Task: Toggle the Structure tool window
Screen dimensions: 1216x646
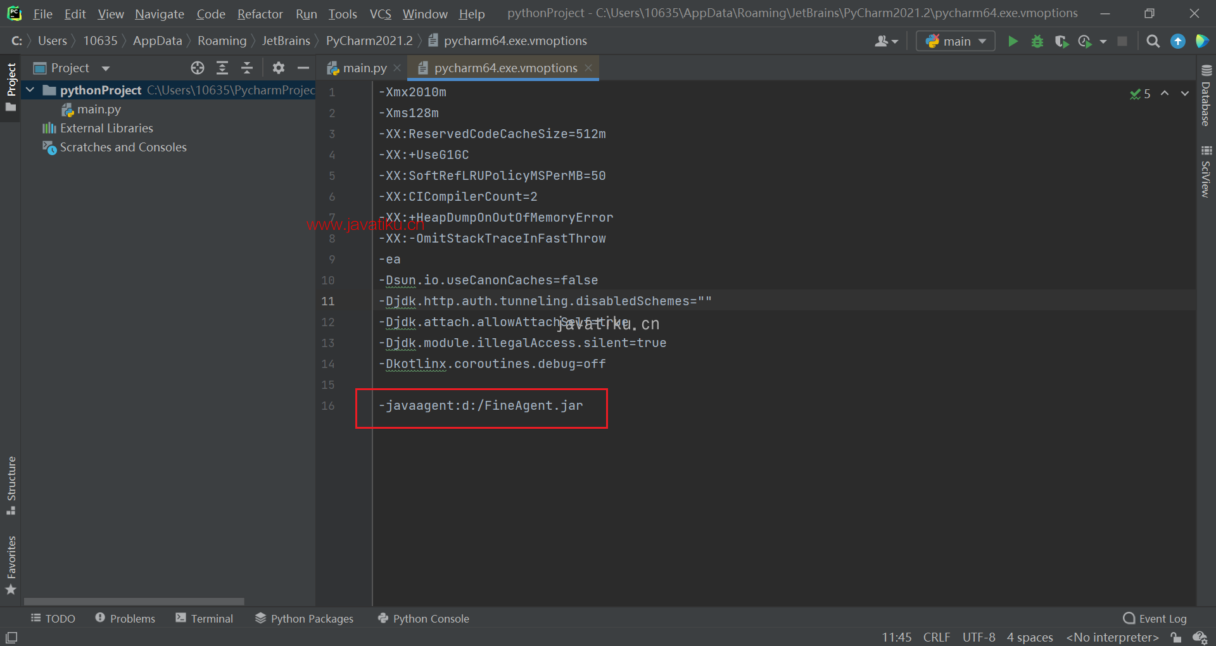Action: [x=11, y=484]
